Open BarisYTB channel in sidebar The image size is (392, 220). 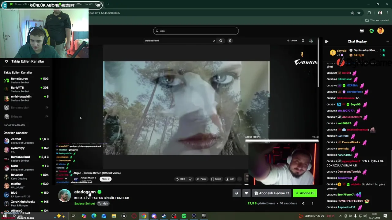coord(26,90)
